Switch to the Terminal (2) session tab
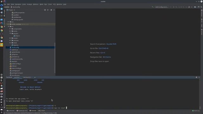The image size is (203, 114). (27, 77)
